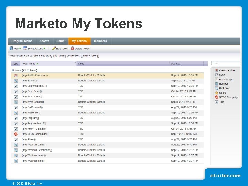Image resolution: width=248 pixels, height=186 pixels.
Task: Select the {{my.Webinar Description}} token name
Action: pyautogui.click(x=37, y=150)
